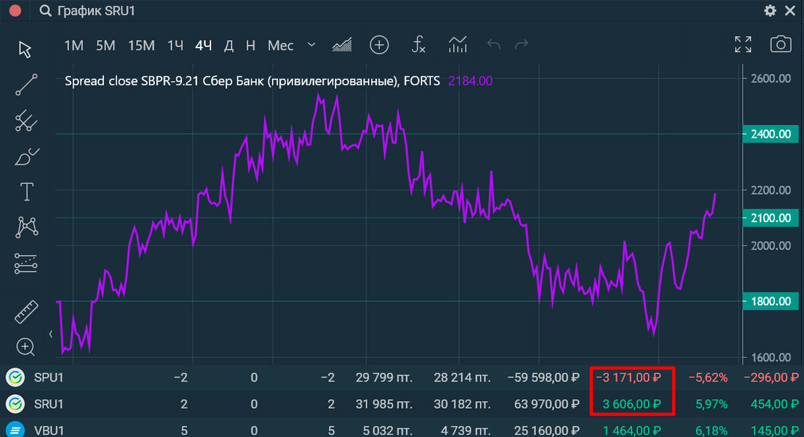Open the widget settings gear

[770, 11]
